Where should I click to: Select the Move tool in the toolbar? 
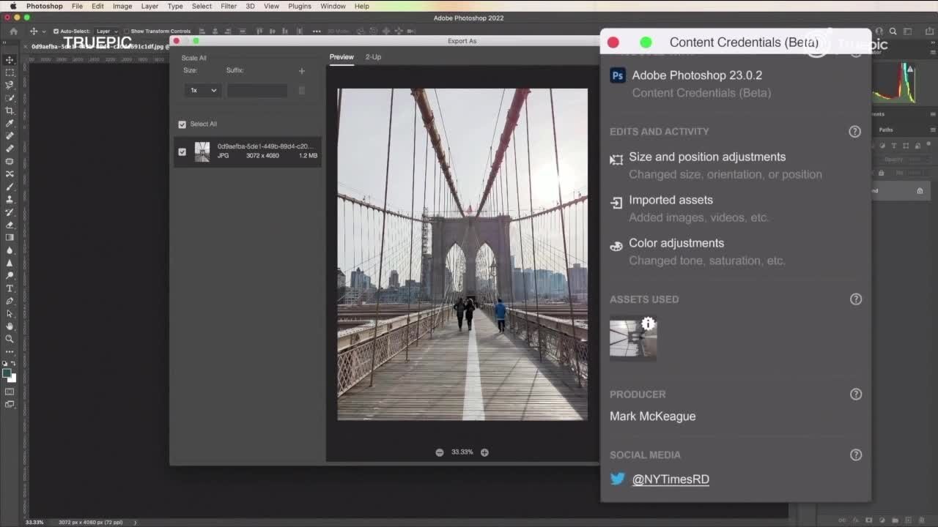(10, 60)
